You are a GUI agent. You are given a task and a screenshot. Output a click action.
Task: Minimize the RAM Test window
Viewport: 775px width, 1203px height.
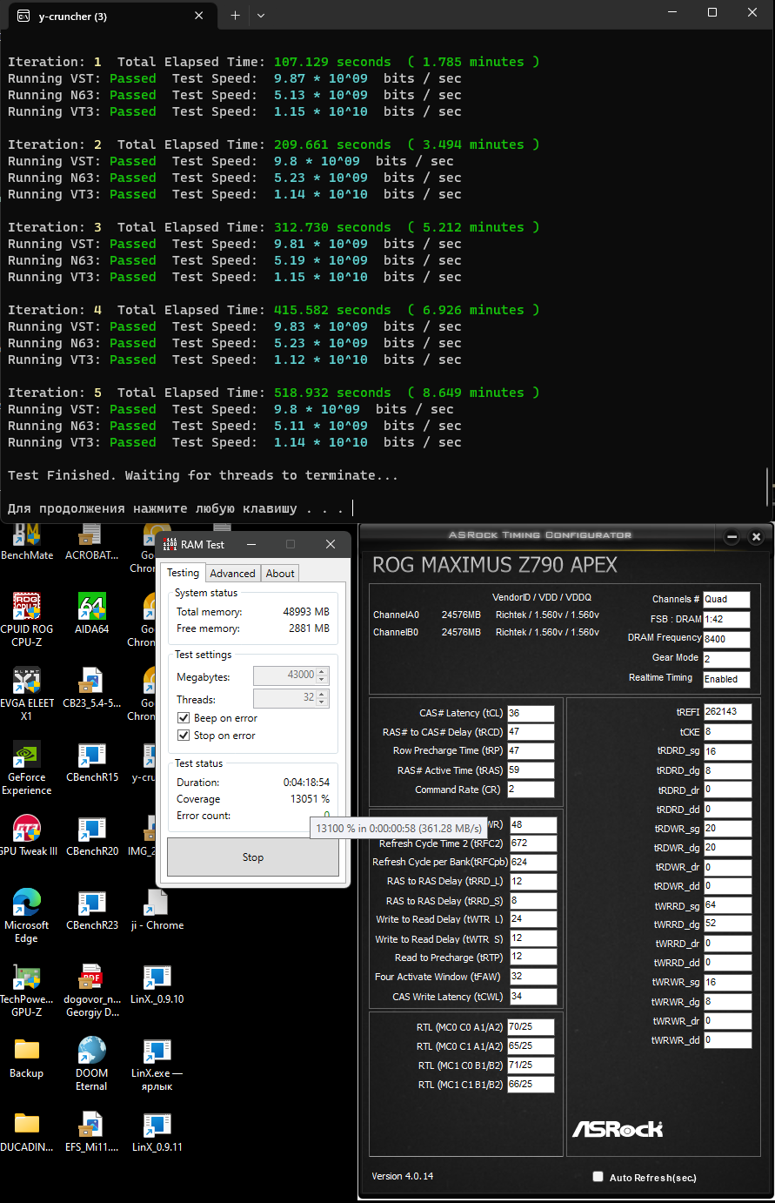click(x=251, y=544)
